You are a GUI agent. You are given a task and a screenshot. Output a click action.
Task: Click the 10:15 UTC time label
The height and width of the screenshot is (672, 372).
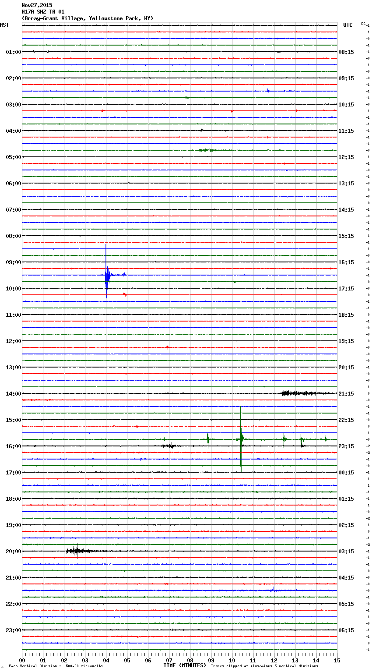pos(346,105)
